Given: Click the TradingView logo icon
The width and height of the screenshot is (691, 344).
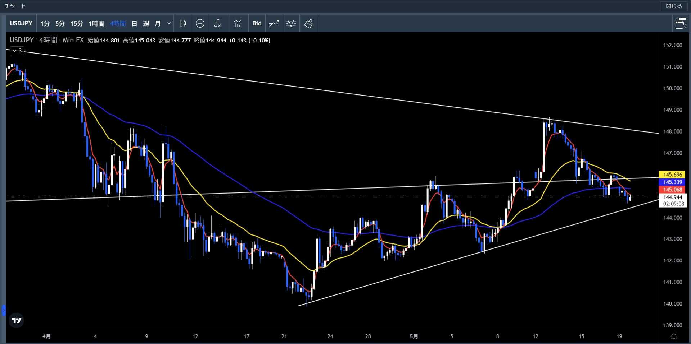Looking at the screenshot, I should click(x=16, y=321).
